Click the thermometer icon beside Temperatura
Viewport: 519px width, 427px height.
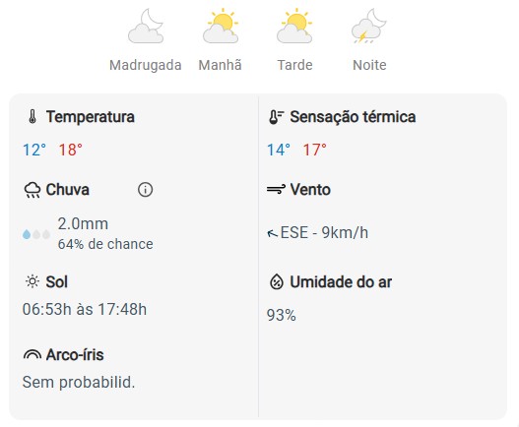point(32,117)
